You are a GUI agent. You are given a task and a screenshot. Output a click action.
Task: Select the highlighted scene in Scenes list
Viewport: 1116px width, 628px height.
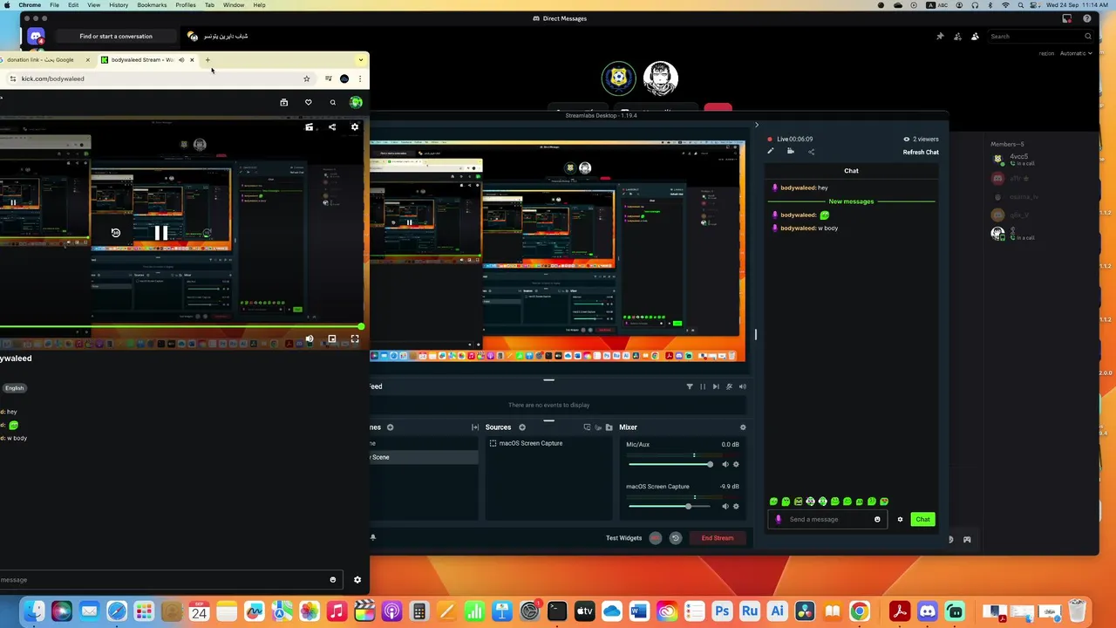pyautogui.click(x=424, y=457)
